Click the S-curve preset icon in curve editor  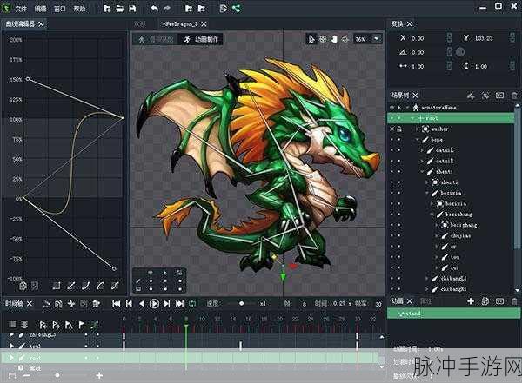[115, 285]
